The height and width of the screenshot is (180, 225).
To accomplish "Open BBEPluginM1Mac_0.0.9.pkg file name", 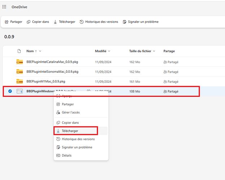I will 46,81.
